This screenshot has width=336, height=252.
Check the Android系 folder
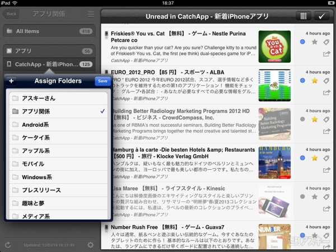pyautogui.click(x=58, y=124)
